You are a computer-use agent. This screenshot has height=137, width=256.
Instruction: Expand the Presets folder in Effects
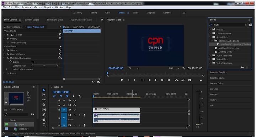click(210, 30)
